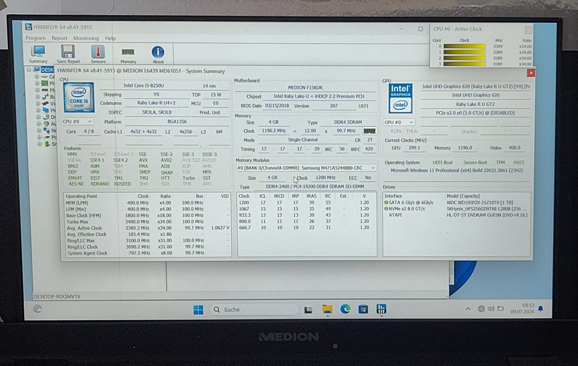Click the 'WDC WD10SPZX-21Z10T0 [1 TB]' drive
Image resolution: width=578 pixels, height=366 pixels.
[480, 203]
